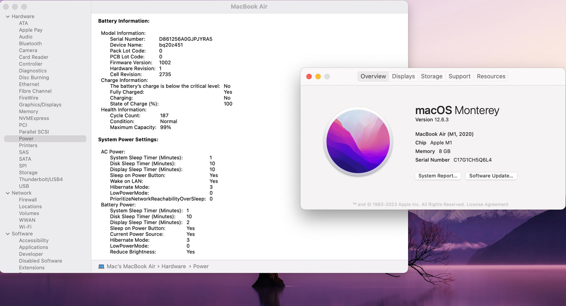Open the Storage tab in About This Mac
Screen dimensions: 566x306
tap(432, 76)
